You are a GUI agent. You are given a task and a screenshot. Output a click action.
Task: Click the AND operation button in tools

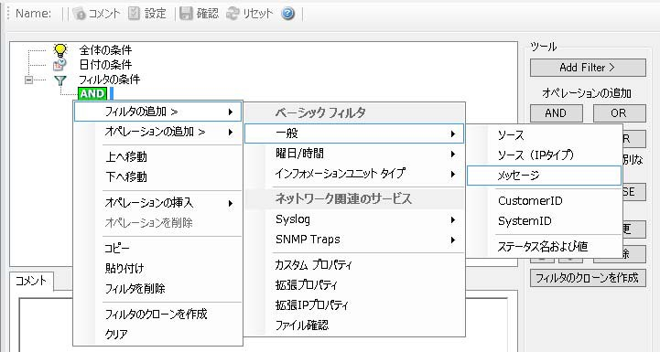(x=556, y=113)
